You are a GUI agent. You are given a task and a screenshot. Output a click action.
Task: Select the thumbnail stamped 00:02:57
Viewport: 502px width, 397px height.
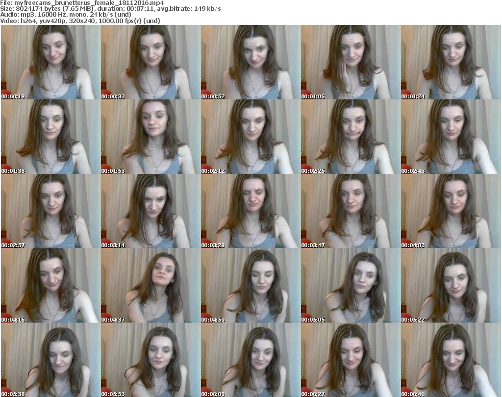tap(51, 211)
